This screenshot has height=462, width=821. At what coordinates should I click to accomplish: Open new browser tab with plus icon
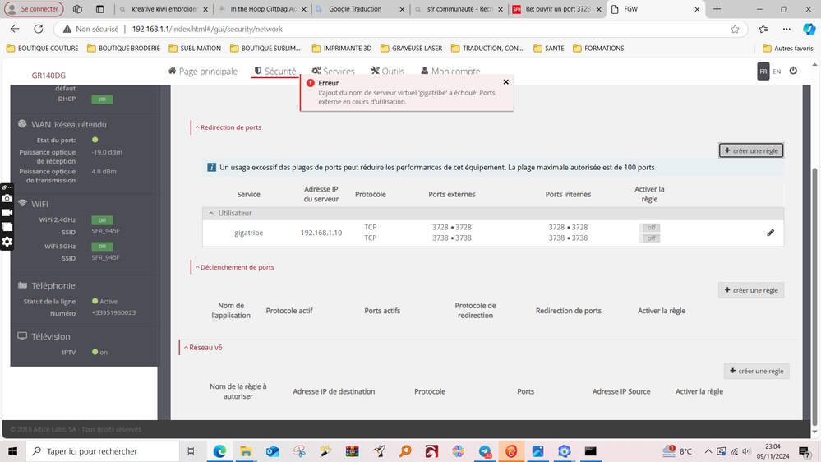717,9
